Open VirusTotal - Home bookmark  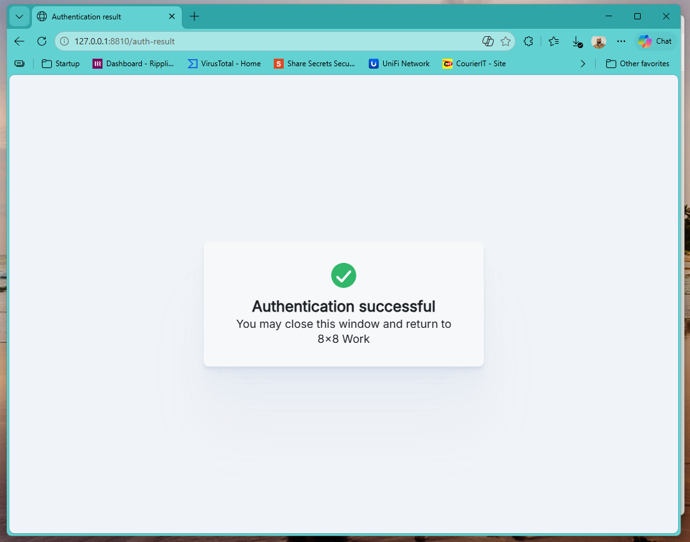(x=224, y=64)
